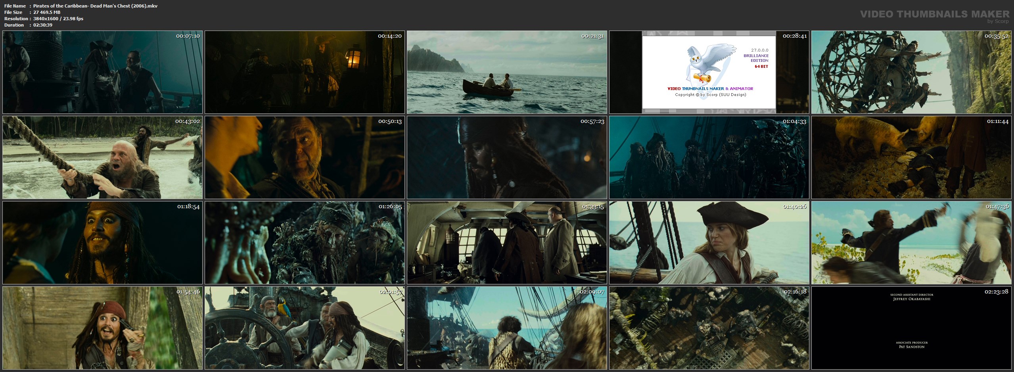Viewport: 1014px width, 372px height.
Task: Select the bone cage thumbnail at 00:35:52
Action: [x=911, y=72]
